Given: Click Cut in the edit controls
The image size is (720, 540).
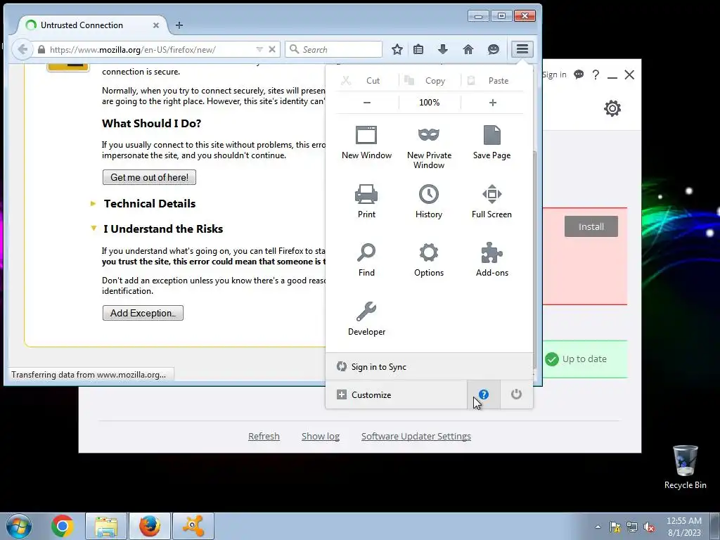Looking at the screenshot, I should pyautogui.click(x=366, y=81).
